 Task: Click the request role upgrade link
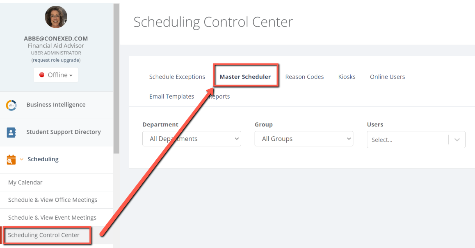pyautogui.click(x=56, y=60)
